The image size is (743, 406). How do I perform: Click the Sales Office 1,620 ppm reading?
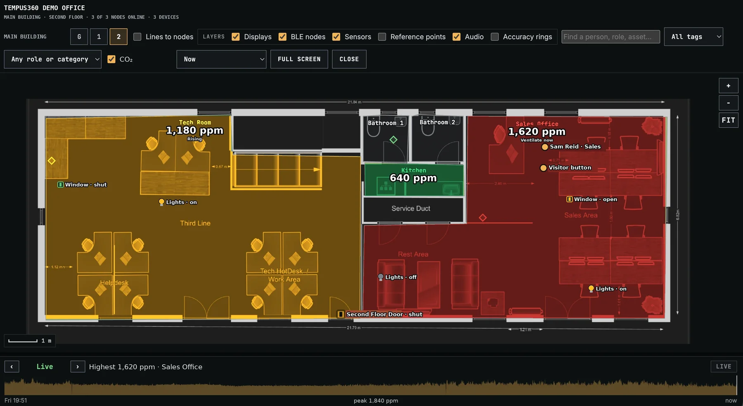(x=537, y=132)
